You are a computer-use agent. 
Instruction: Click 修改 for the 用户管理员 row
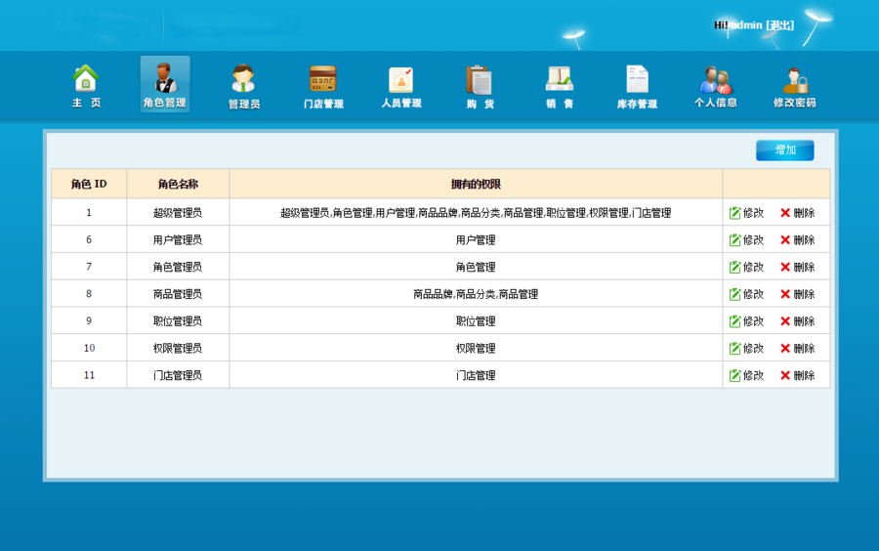pyautogui.click(x=746, y=240)
